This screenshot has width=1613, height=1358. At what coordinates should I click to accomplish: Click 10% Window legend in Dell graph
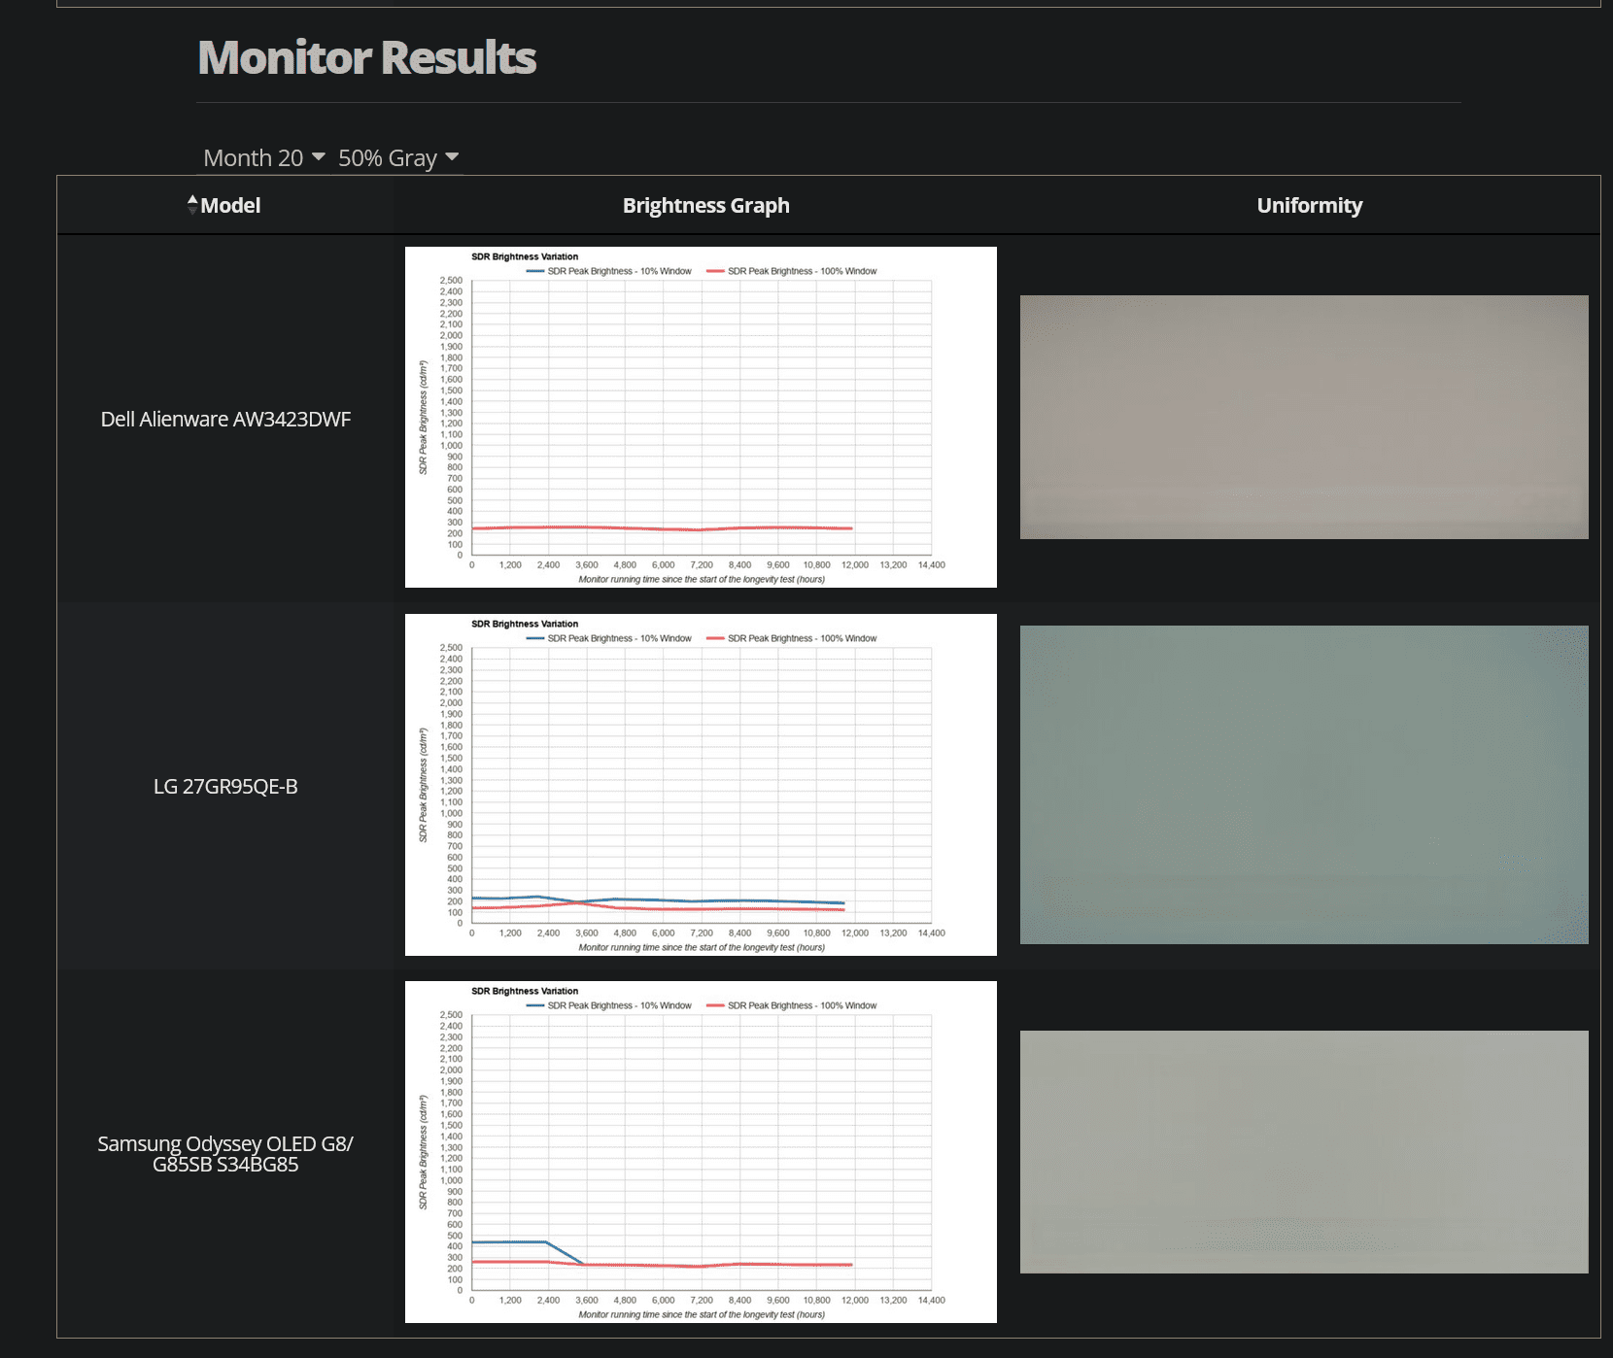pyautogui.click(x=609, y=271)
